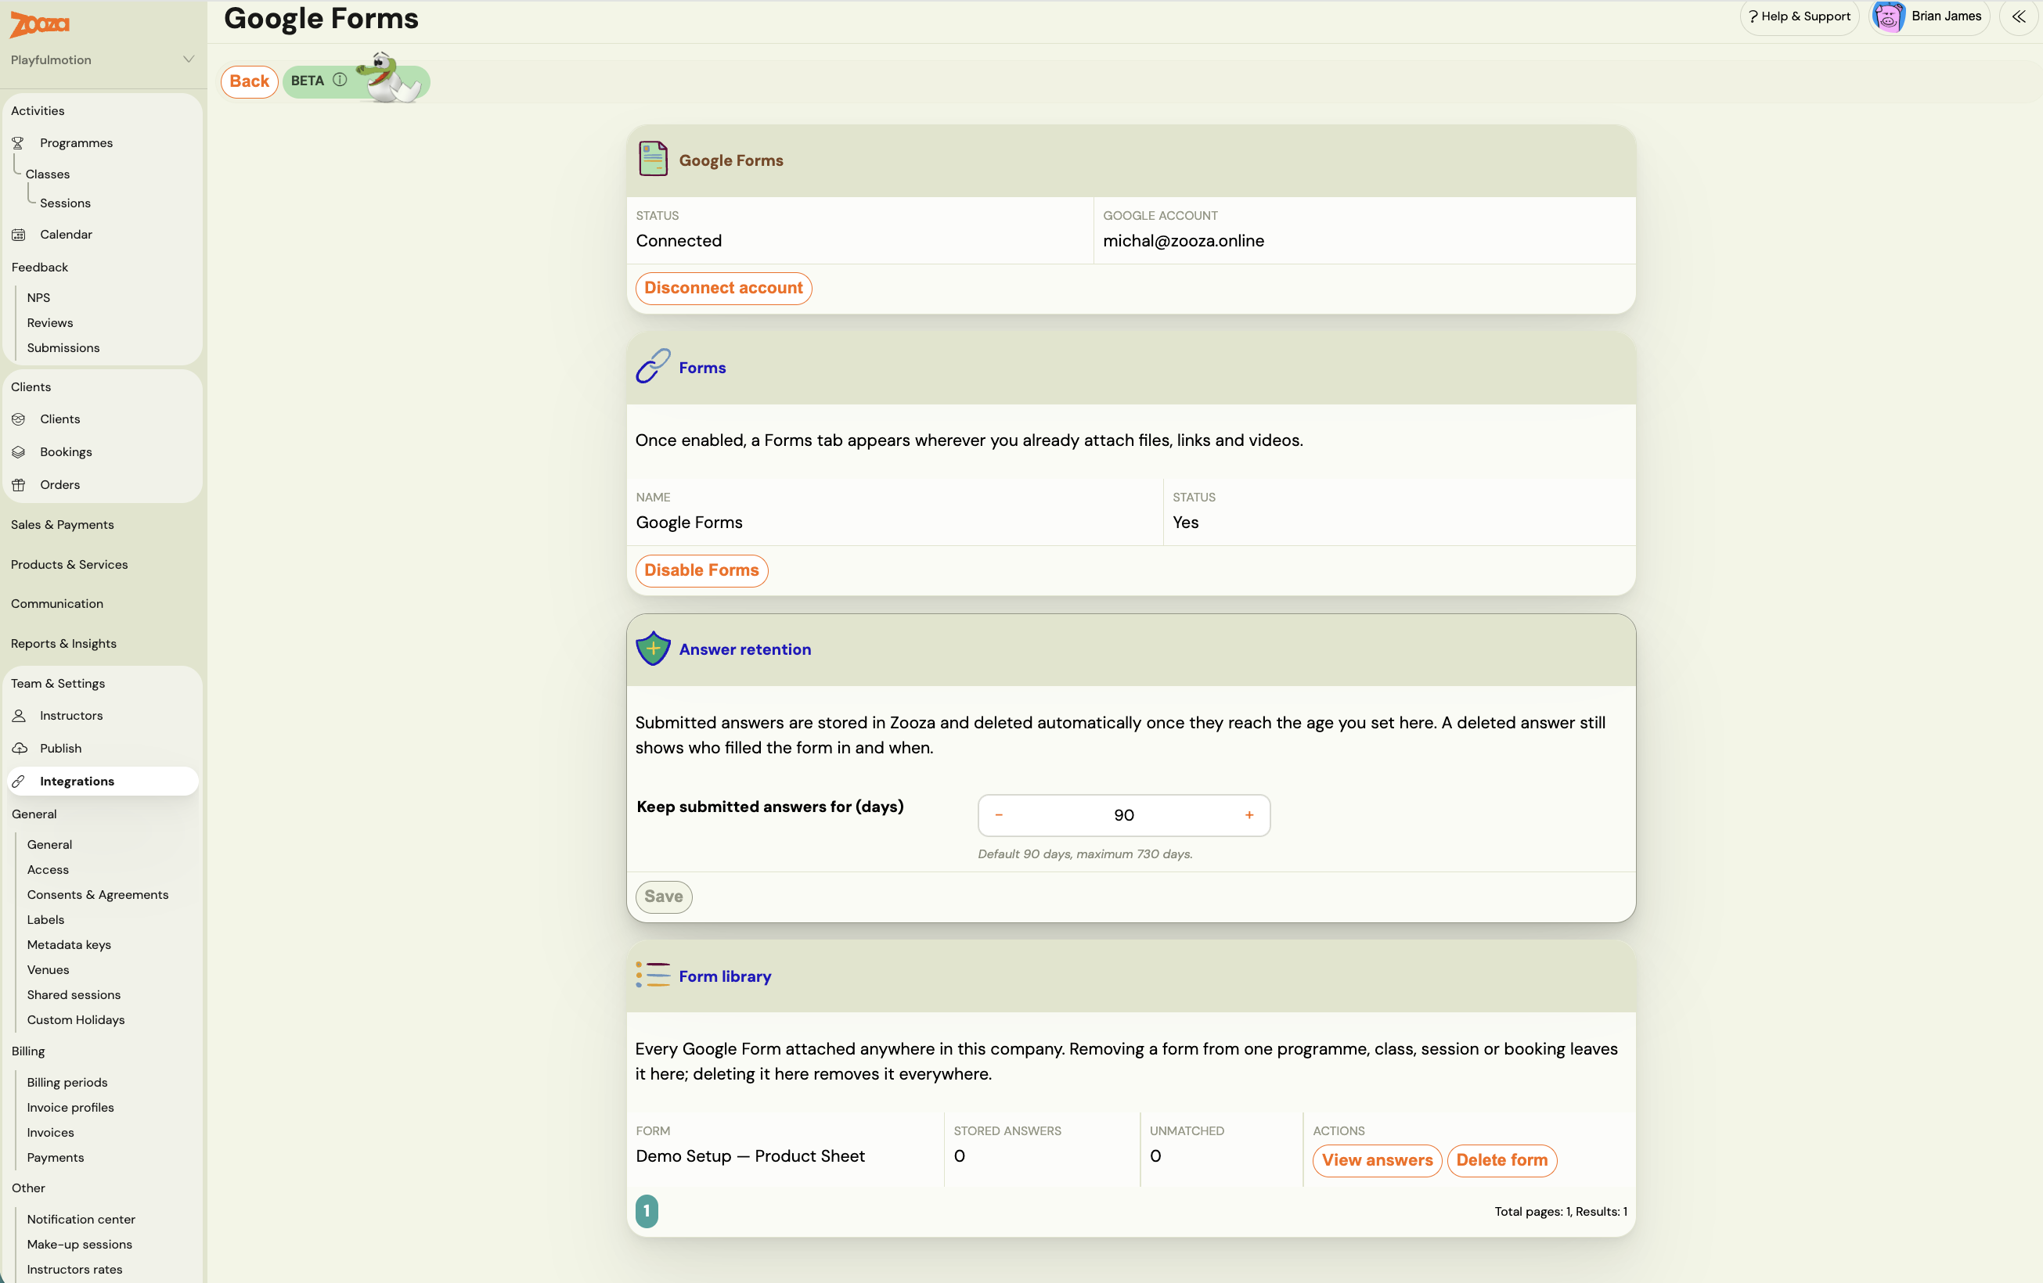Click Disable Forms button
2043x1283 pixels.
[701, 570]
